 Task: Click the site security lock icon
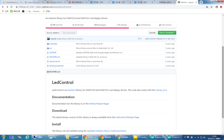point(17,7)
